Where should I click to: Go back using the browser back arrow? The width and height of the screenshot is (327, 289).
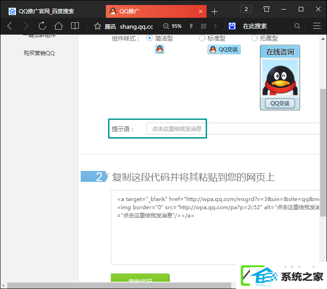pos(10,26)
